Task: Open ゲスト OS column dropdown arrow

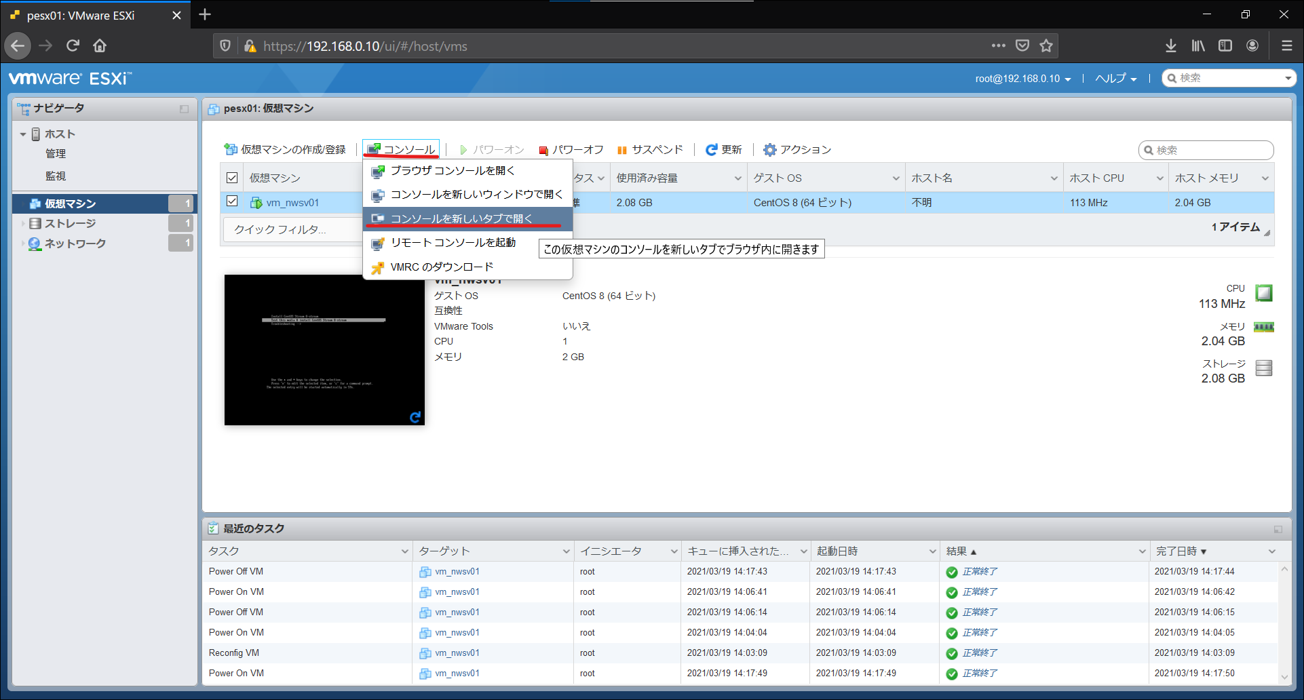Action: point(896,178)
